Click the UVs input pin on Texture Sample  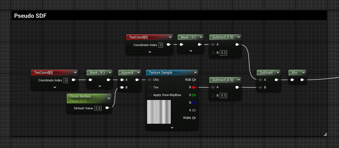[150, 80]
